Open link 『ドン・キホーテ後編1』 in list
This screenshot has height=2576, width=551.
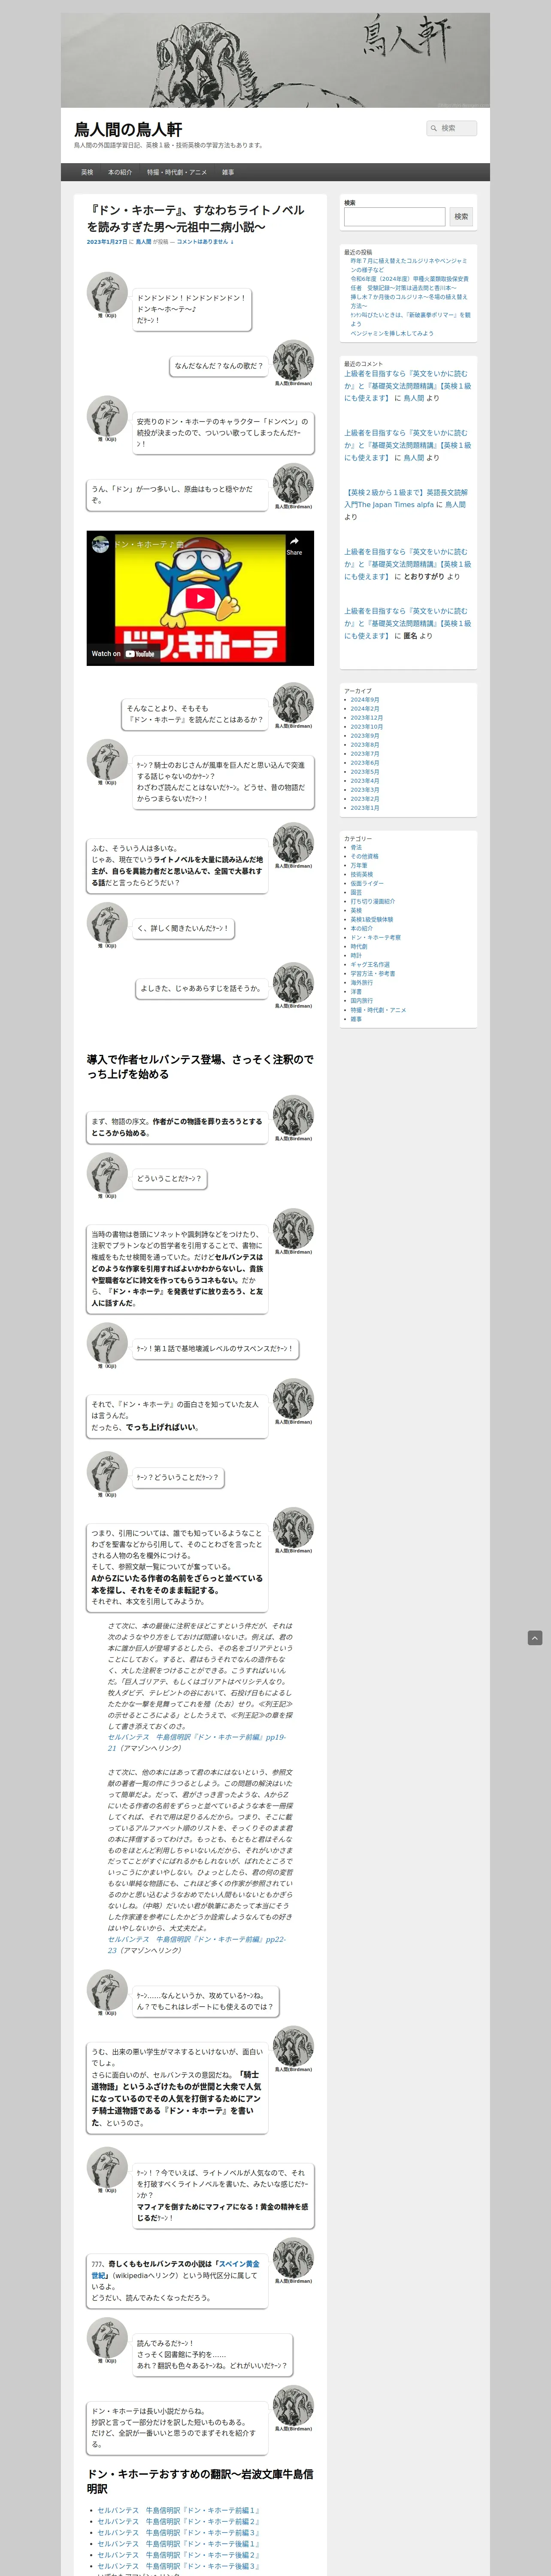coord(178,2543)
